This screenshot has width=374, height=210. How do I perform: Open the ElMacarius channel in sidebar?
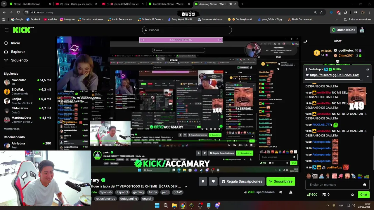(x=28, y=110)
